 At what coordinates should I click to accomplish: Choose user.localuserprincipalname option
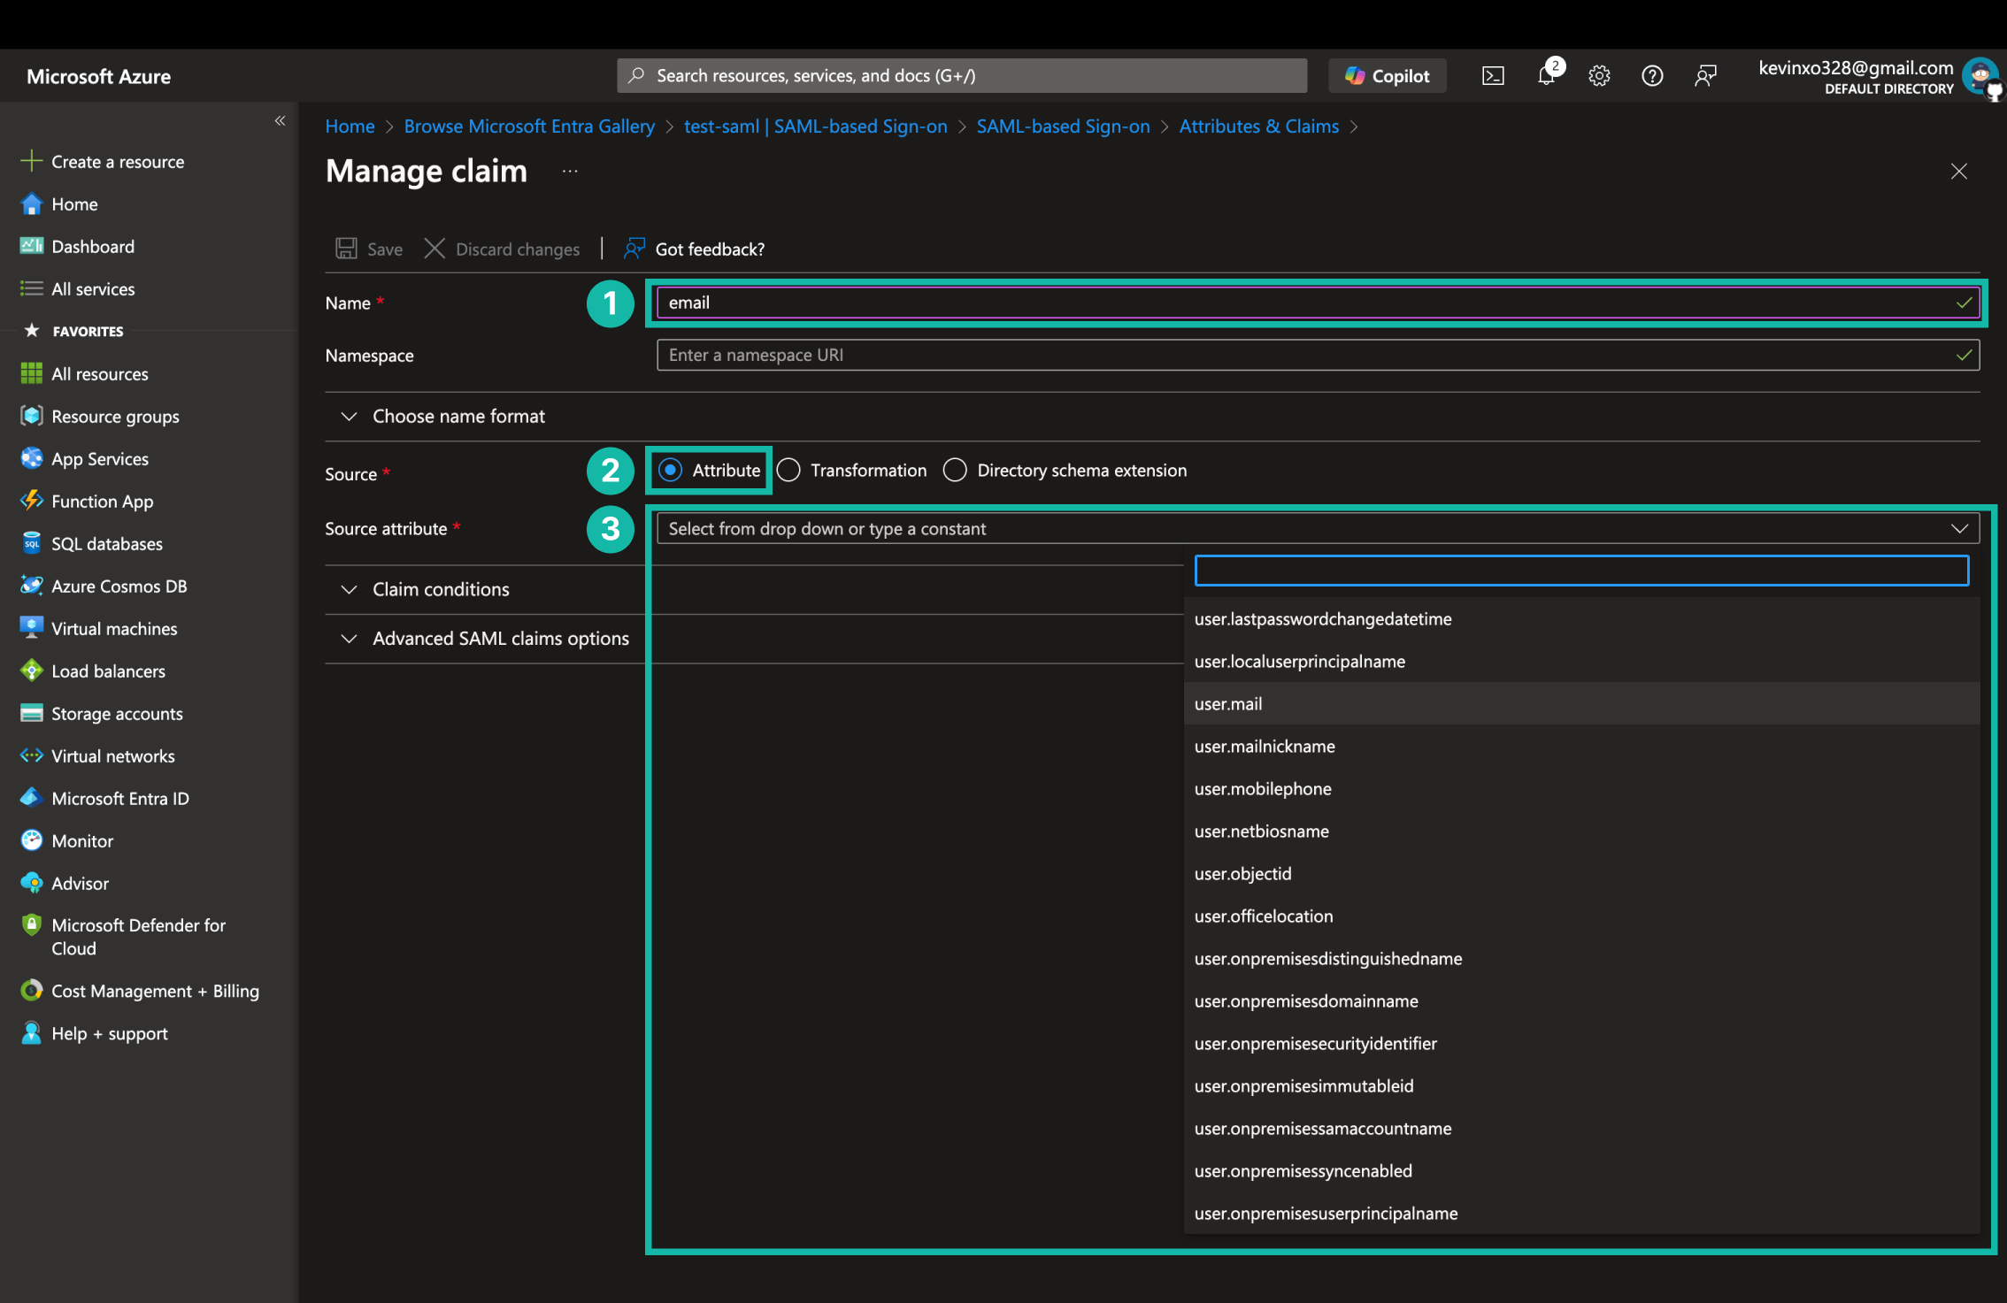point(1581,662)
